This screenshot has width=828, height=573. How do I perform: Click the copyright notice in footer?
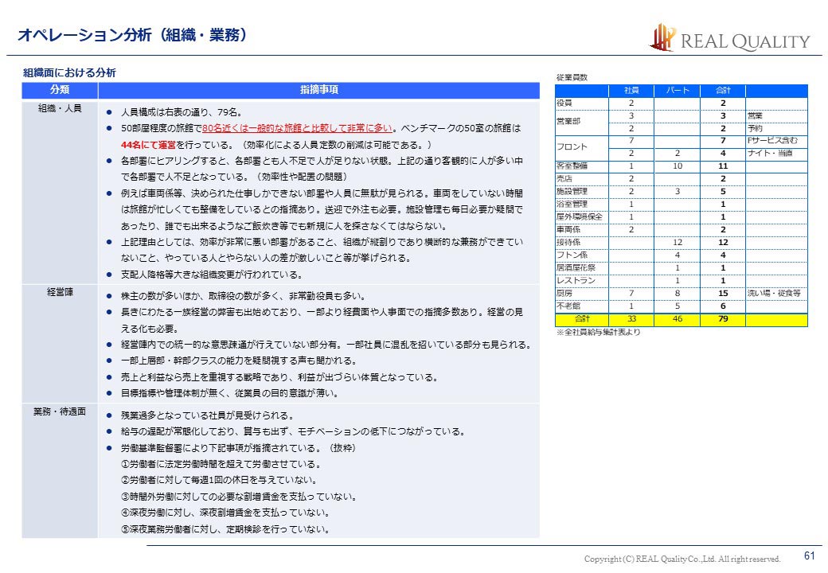(682, 559)
